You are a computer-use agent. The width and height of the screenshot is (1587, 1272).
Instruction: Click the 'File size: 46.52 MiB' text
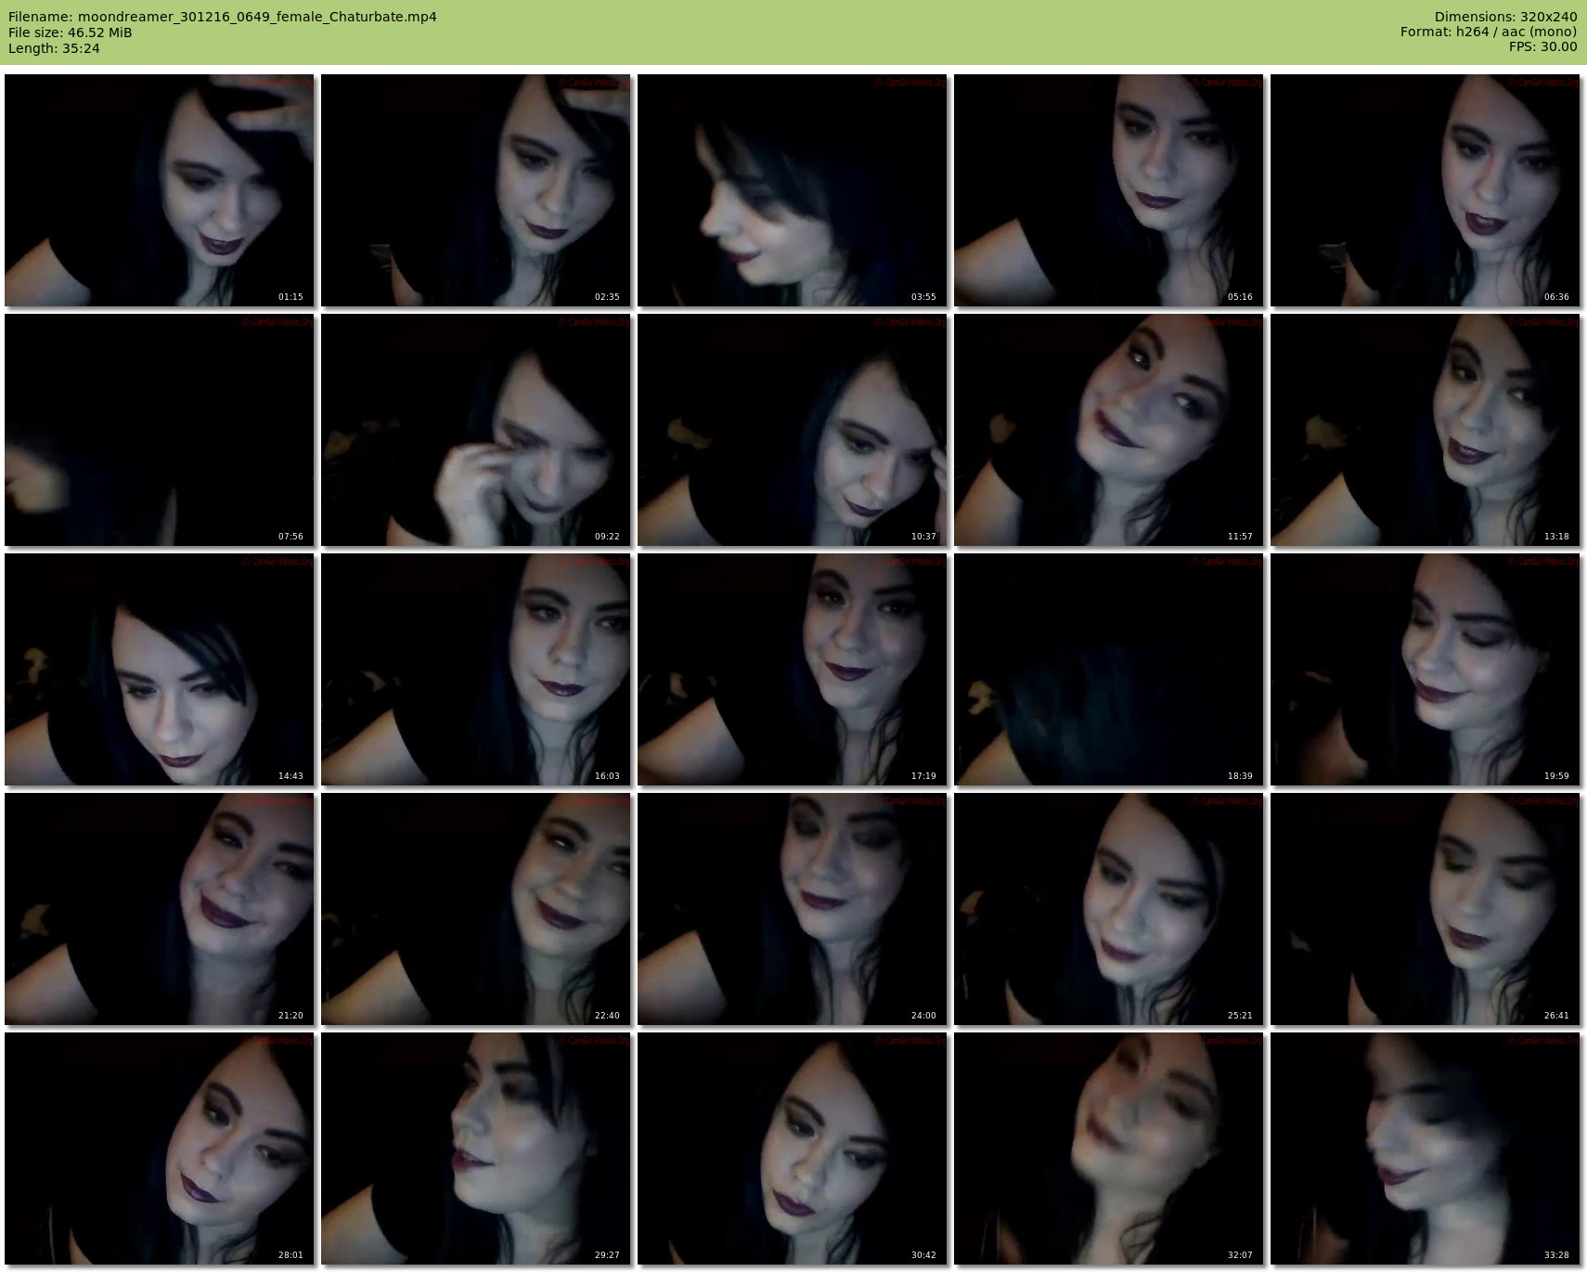click(71, 32)
